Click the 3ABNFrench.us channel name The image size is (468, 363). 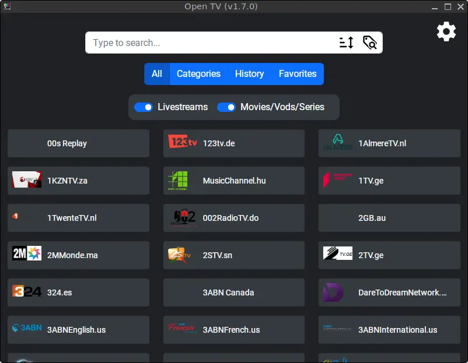(x=231, y=330)
